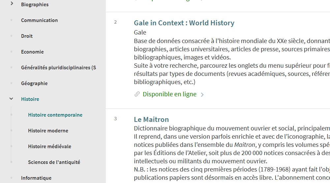Select the Géographie category
This screenshot has height=183, width=330.
[x=34, y=83]
